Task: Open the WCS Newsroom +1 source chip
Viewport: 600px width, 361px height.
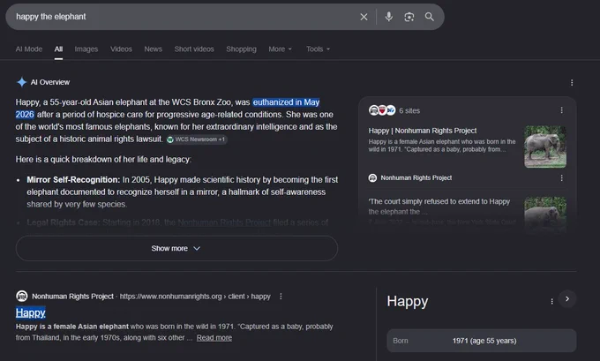Action: 197,139
